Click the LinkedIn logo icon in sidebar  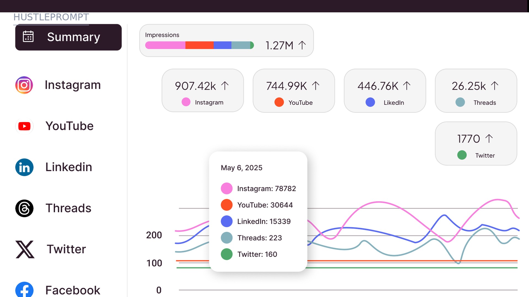point(24,167)
